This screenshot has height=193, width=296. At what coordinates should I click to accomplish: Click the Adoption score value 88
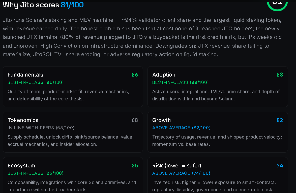click(280, 75)
